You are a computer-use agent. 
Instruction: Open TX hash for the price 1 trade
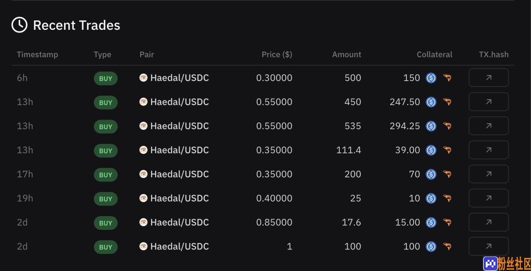coord(489,246)
